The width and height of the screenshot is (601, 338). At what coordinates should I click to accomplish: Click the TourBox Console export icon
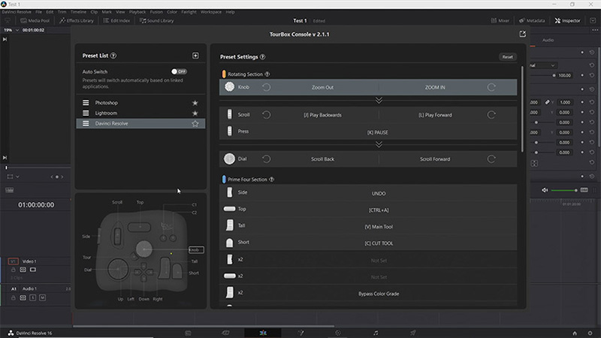523,35
